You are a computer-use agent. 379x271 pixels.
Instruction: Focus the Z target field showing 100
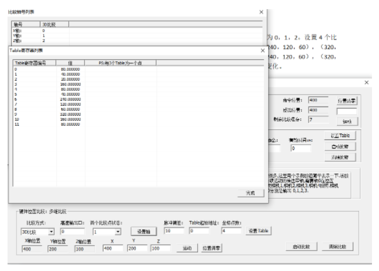click(160, 248)
